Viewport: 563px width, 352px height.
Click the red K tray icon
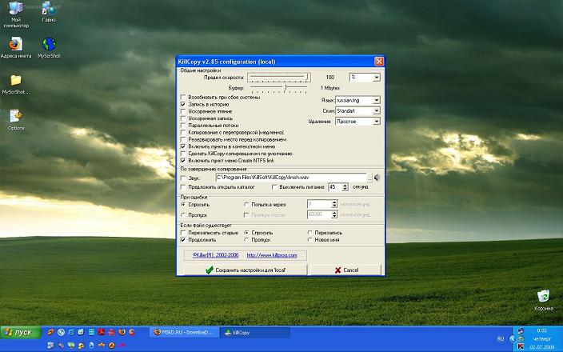point(521,347)
